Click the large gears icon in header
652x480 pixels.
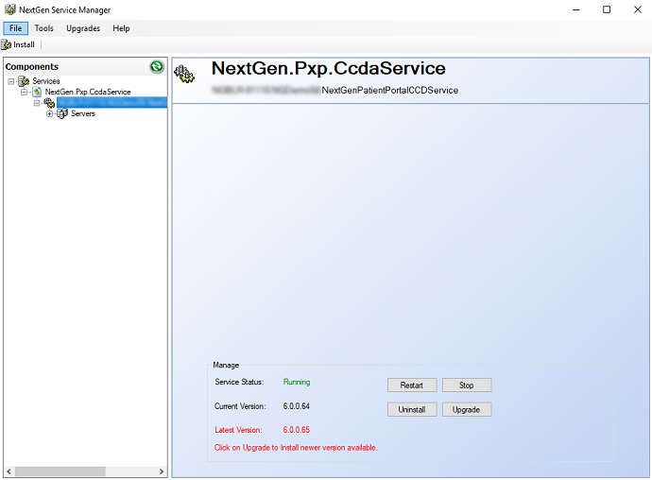(184, 74)
